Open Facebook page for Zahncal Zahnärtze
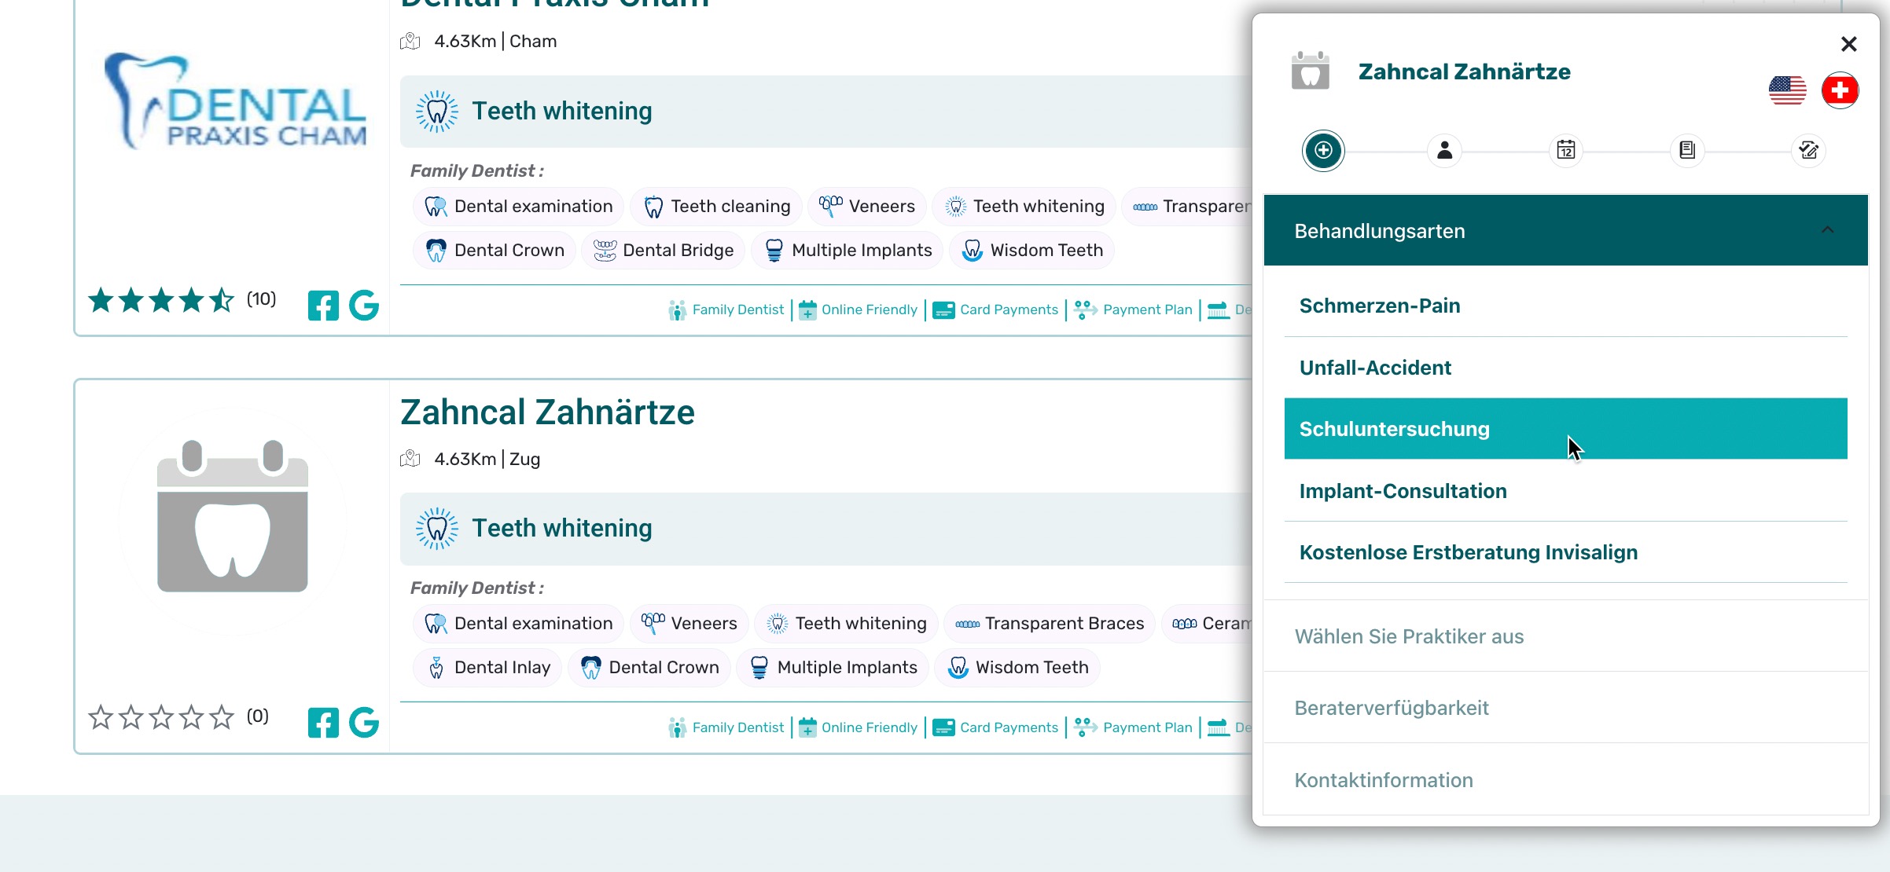This screenshot has width=1890, height=872. [x=323, y=723]
